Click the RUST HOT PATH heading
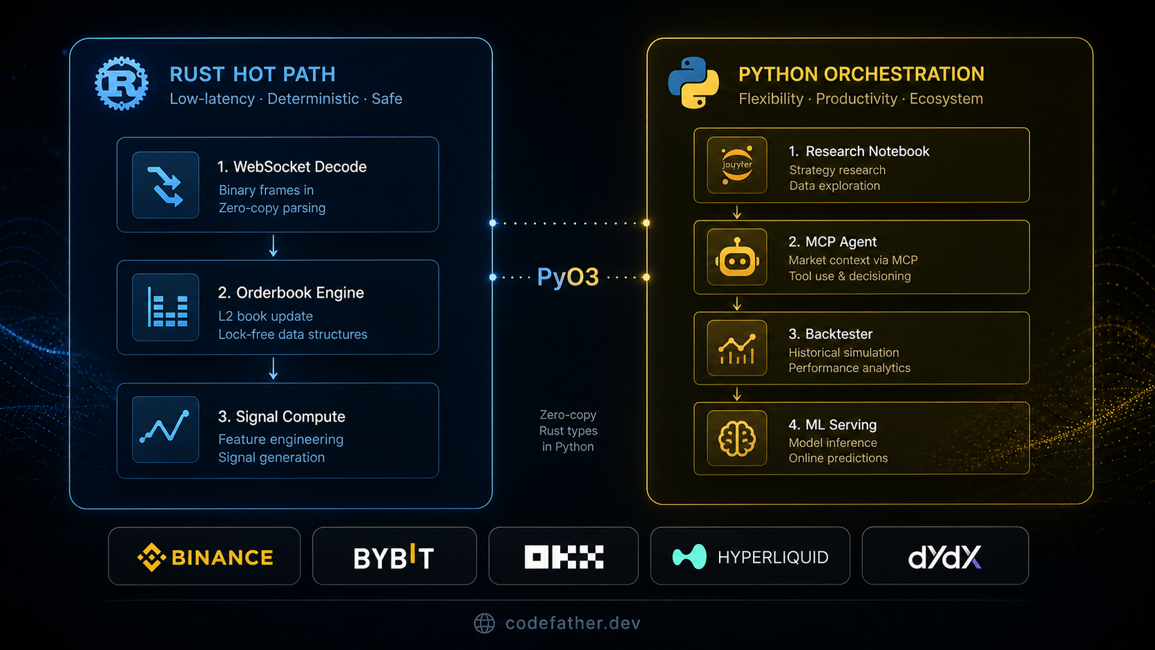1155x650 pixels. (x=253, y=74)
